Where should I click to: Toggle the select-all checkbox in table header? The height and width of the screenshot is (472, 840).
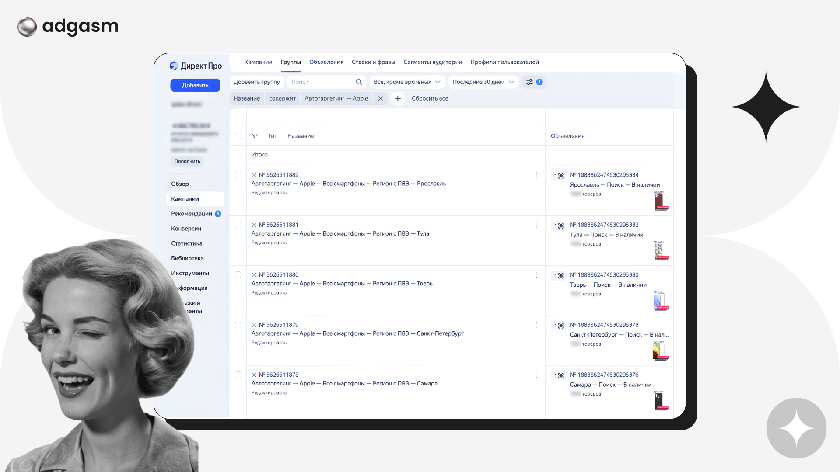pos(238,136)
